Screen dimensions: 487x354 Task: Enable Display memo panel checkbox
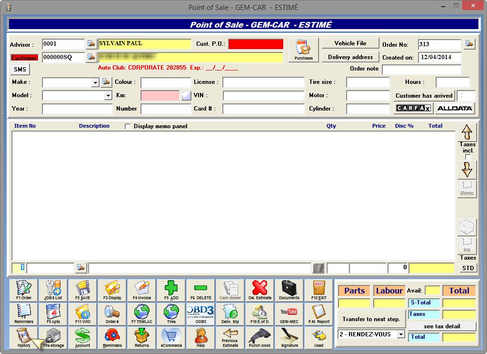coord(128,126)
